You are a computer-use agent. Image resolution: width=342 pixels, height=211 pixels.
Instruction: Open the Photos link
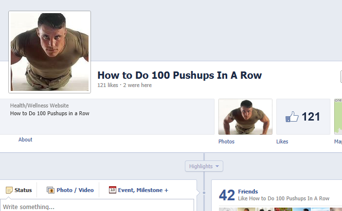226,141
